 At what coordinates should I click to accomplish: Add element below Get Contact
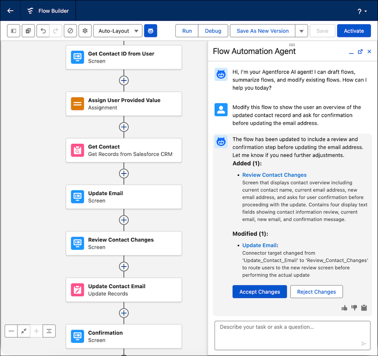point(124,173)
